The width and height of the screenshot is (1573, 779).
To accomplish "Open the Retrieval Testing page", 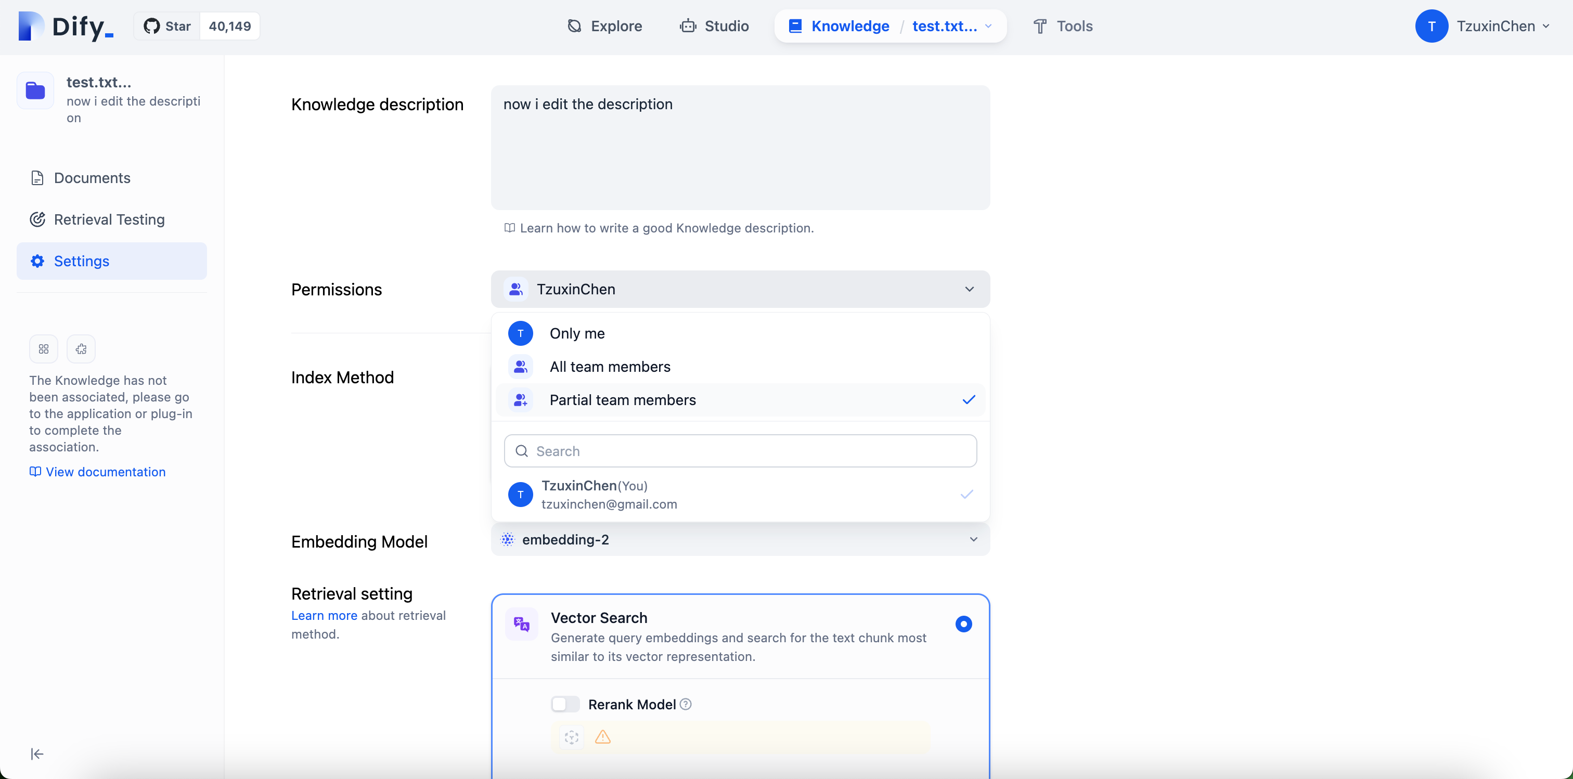I will (109, 220).
